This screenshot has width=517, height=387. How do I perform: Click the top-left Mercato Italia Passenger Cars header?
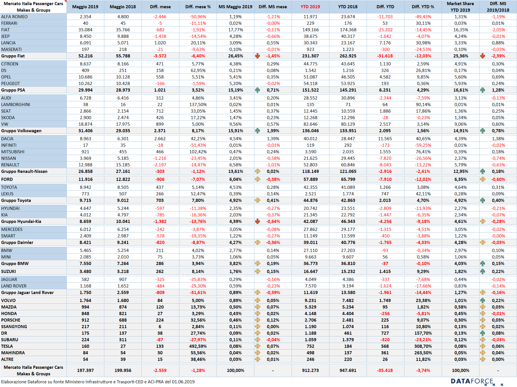[33, 7]
